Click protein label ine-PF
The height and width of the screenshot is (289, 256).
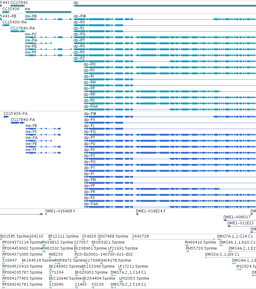click(x=31, y=150)
